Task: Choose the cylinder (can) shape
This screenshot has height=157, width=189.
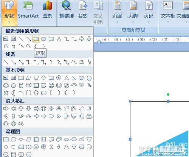Action: pos(21,85)
